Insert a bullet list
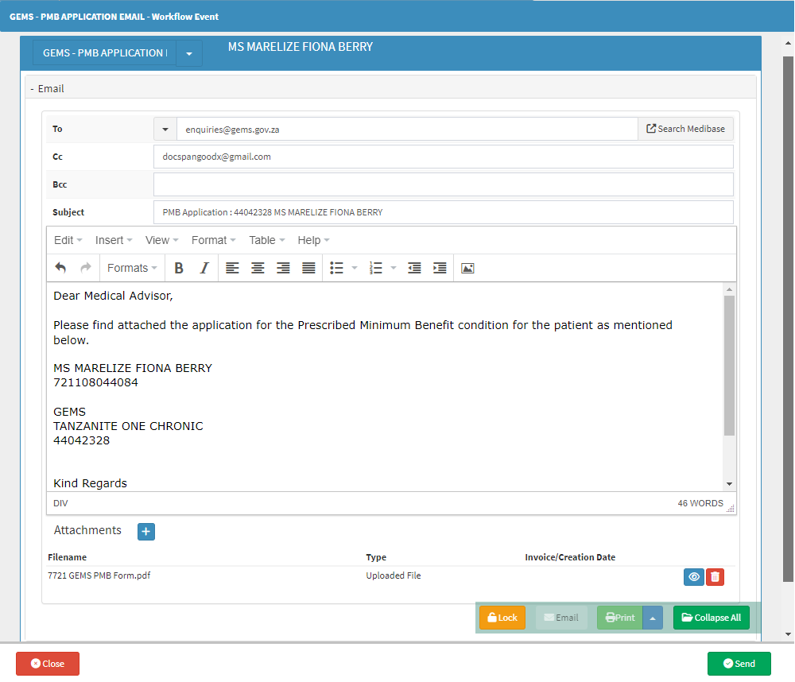This screenshot has width=795, height=682. (336, 268)
